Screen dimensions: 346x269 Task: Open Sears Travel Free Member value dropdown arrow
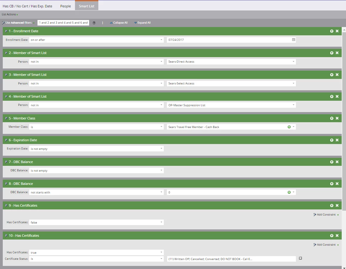[293, 127]
